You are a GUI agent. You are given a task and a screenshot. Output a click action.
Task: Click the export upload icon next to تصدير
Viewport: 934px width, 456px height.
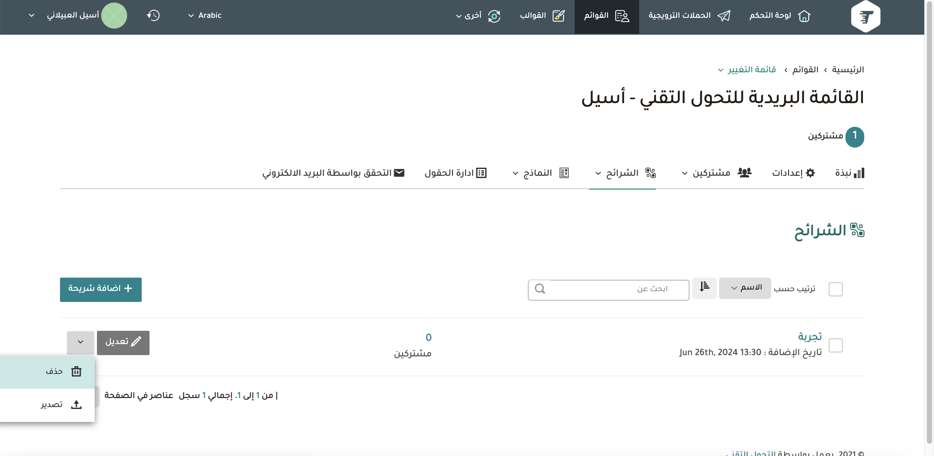(76, 404)
